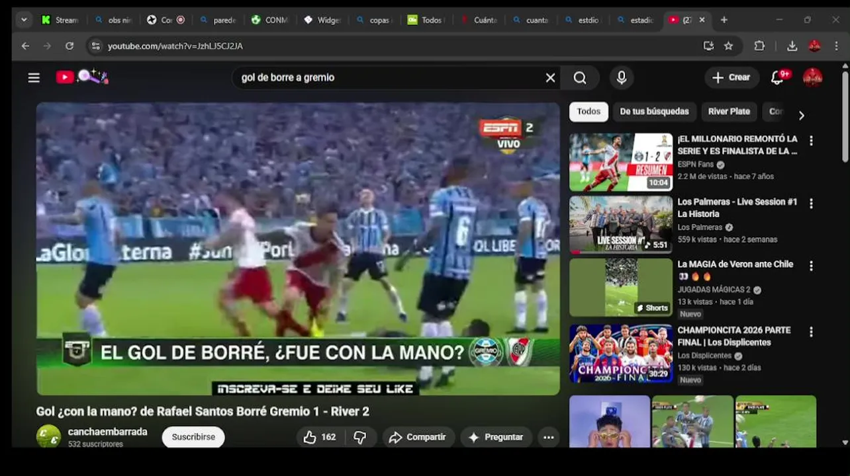
Task: Open more actions three-dot menu under video
Action: coord(548,437)
